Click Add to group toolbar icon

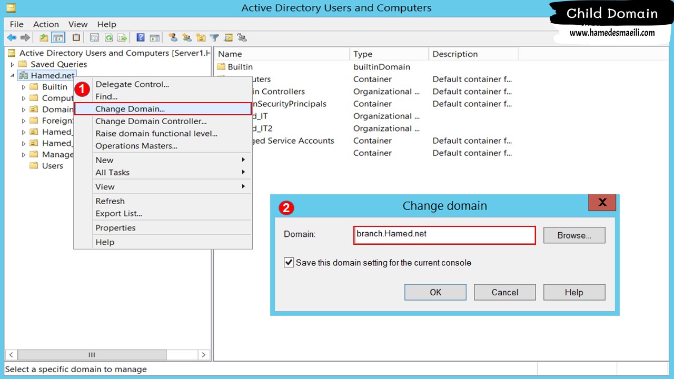point(242,37)
